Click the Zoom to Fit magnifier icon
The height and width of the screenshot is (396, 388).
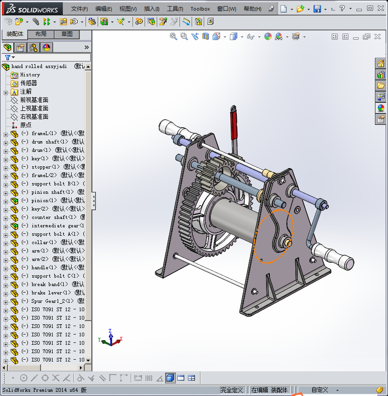(173, 36)
